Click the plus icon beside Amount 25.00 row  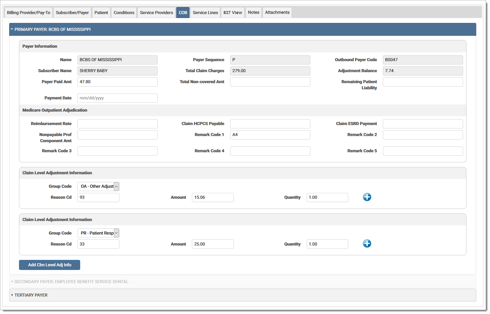367,244
